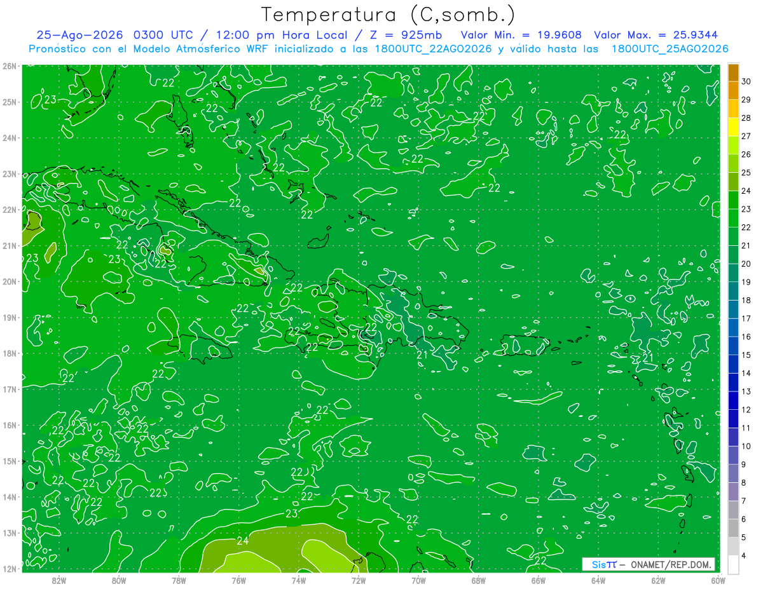The height and width of the screenshot is (589, 763).
Task: Click the 'Valor Min. = 19.9608' text
Action: coord(521,35)
